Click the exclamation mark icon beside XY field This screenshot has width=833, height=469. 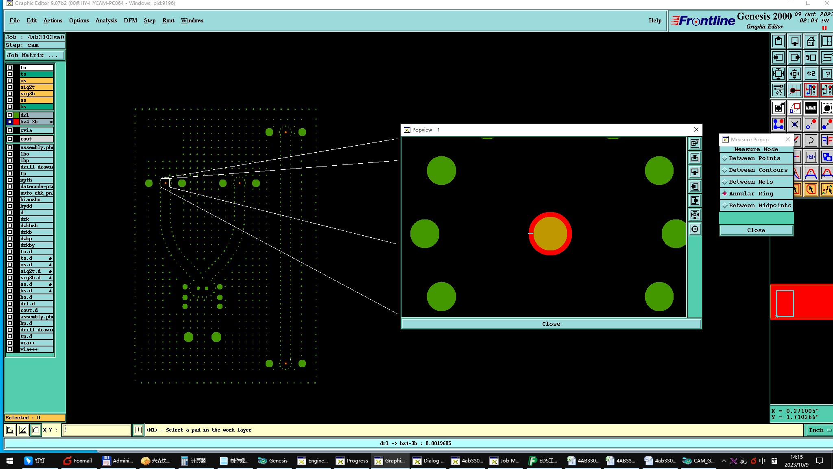pos(138,430)
